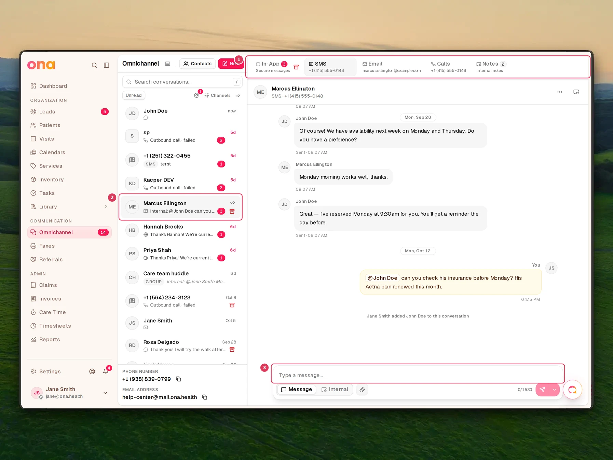Attach a file with the paperclip icon
Image resolution: width=613 pixels, height=460 pixels.
pos(362,390)
